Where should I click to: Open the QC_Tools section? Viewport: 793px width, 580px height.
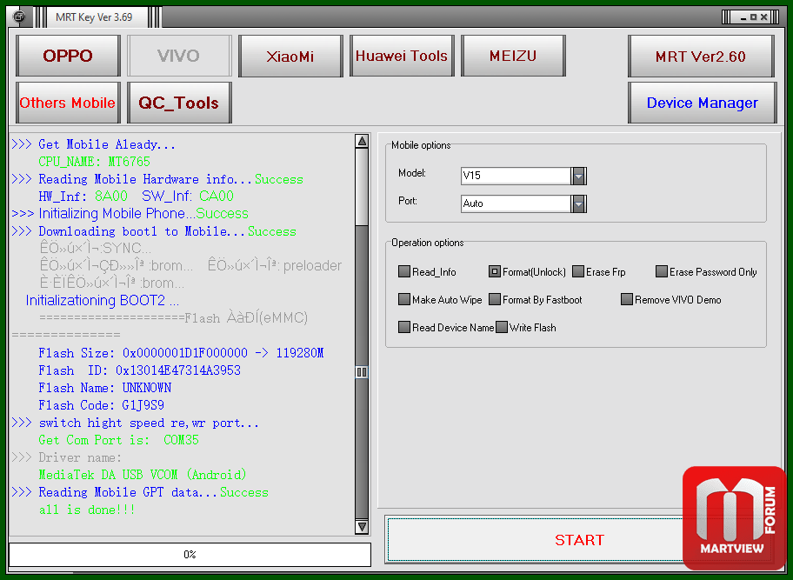click(179, 103)
